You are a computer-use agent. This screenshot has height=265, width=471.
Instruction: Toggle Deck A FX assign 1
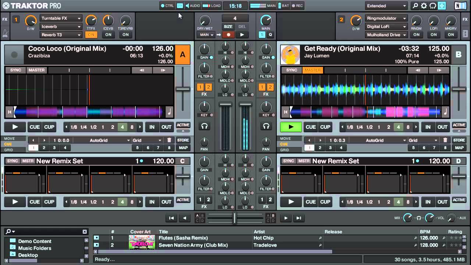pyautogui.click(x=200, y=87)
